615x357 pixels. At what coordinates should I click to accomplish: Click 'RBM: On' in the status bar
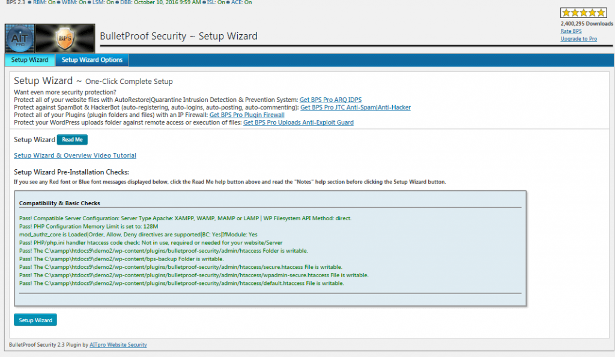click(44, 2)
